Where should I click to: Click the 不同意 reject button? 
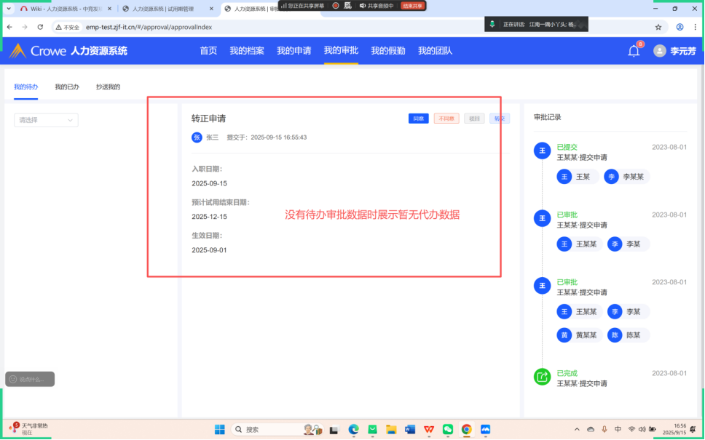[x=446, y=119]
